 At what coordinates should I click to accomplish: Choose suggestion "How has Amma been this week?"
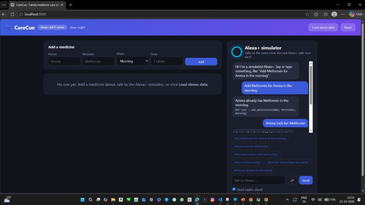pyautogui.click(x=288, y=162)
